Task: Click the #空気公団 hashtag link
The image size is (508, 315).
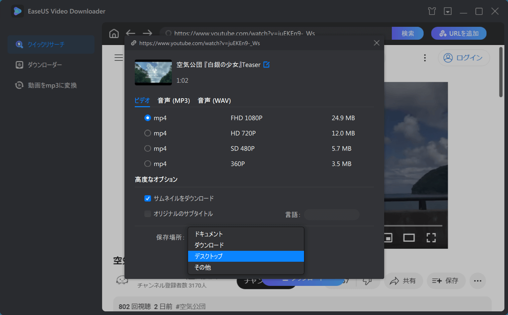Action: pyautogui.click(x=190, y=307)
